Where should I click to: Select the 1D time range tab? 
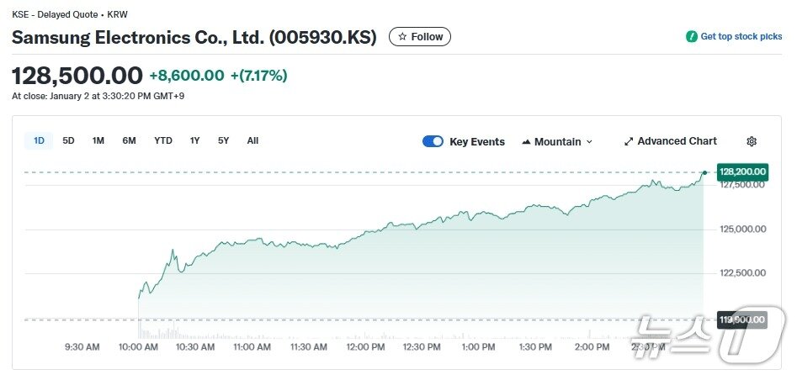[x=40, y=140]
